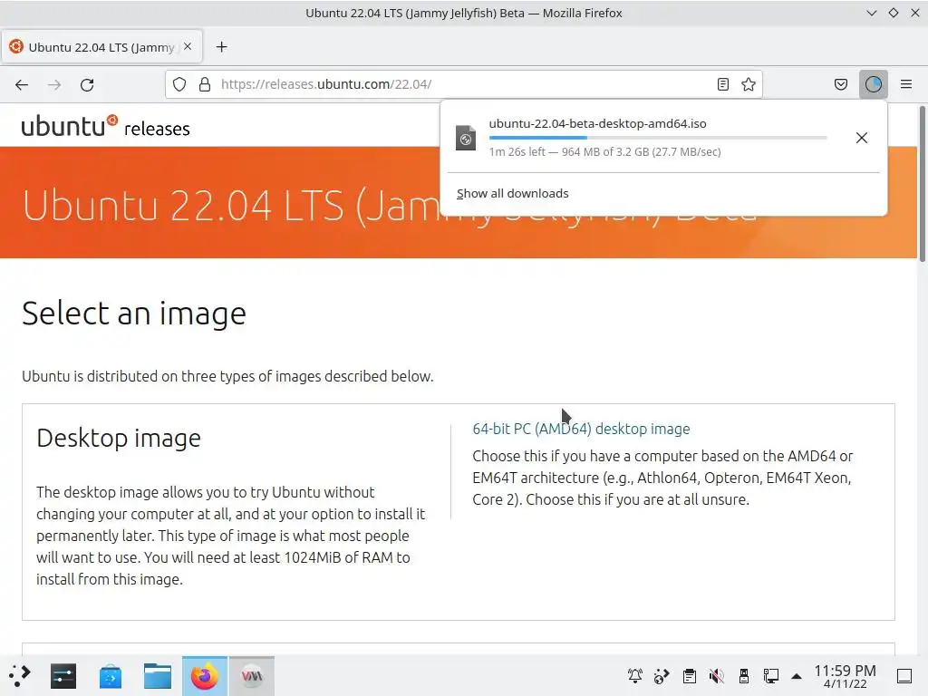
Task: Save page to Pocket
Action: coord(841,84)
